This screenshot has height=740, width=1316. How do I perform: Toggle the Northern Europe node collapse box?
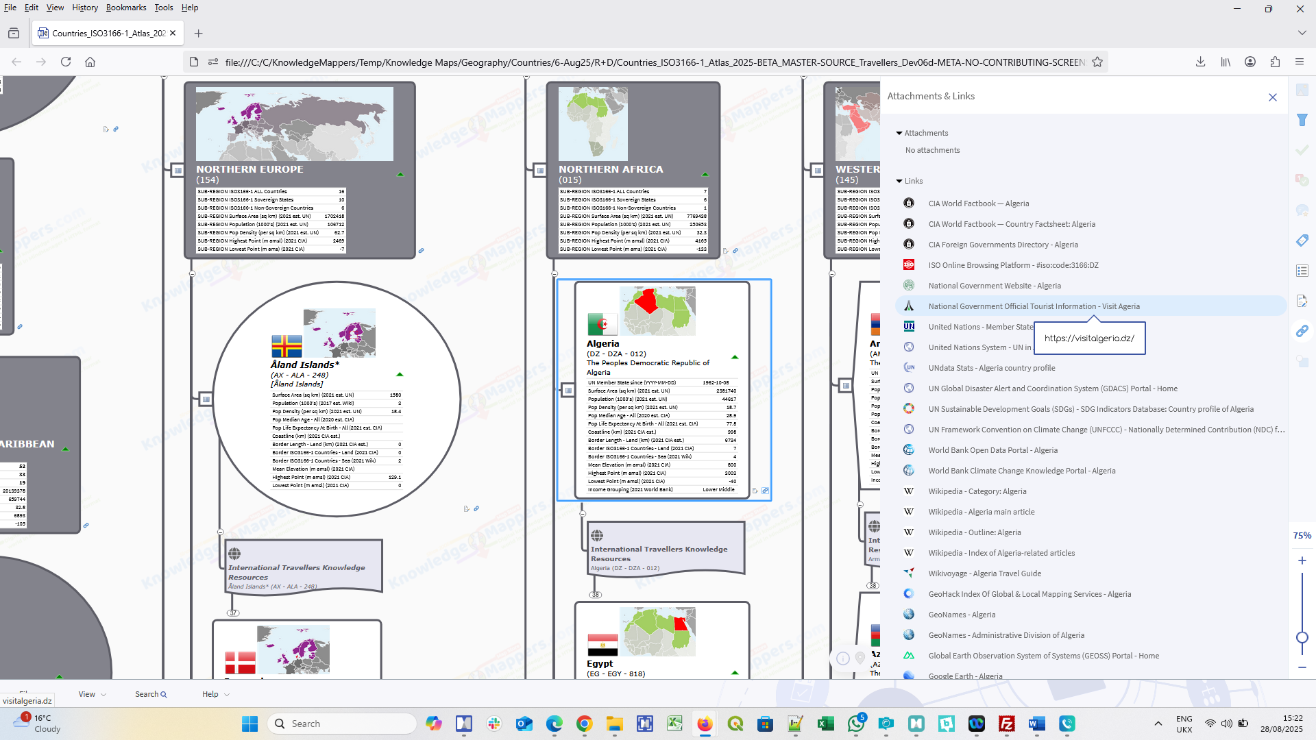pyautogui.click(x=178, y=170)
